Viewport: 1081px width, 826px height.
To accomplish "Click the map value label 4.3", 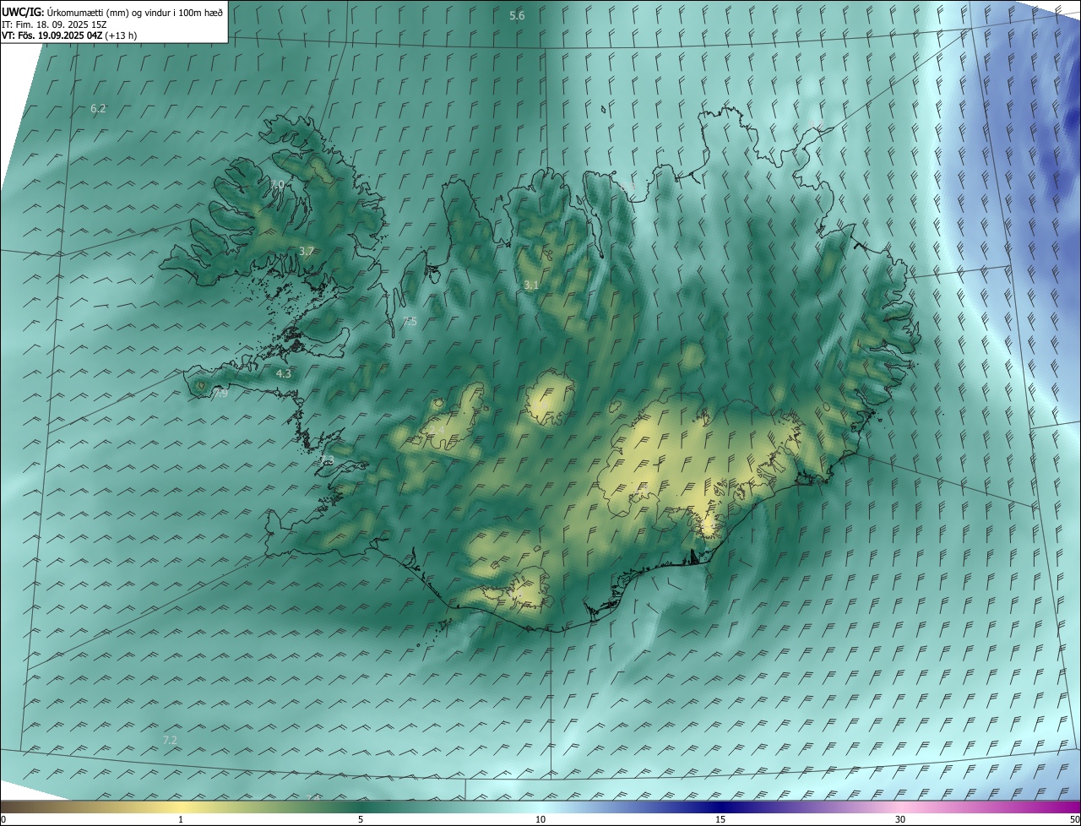I will pos(284,373).
